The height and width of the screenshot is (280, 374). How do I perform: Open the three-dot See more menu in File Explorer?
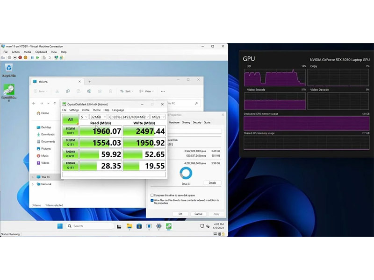tap(163, 91)
